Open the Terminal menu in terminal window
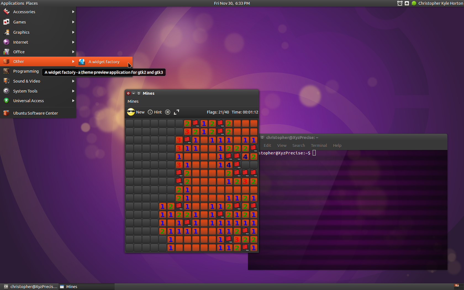The width and height of the screenshot is (464, 290). coord(319,146)
